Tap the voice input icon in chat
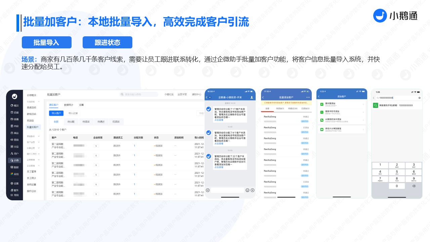 point(208,190)
